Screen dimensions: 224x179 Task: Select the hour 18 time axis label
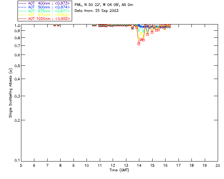tap(191, 165)
